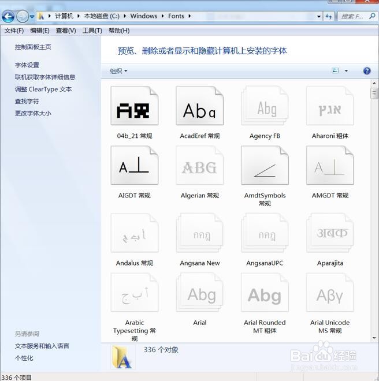Image resolution: width=379 pixels, height=381 pixels.
Task: Select the Angsana New font icon
Action: (x=199, y=233)
